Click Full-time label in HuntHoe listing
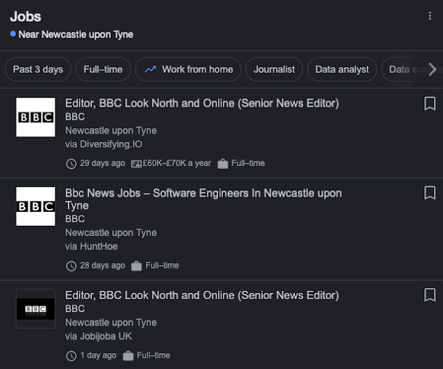The height and width of the screenshot is (369, 443). [x=162, y=265]
